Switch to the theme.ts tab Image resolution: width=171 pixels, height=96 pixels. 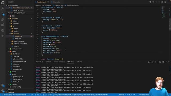(x=56, y=2)
